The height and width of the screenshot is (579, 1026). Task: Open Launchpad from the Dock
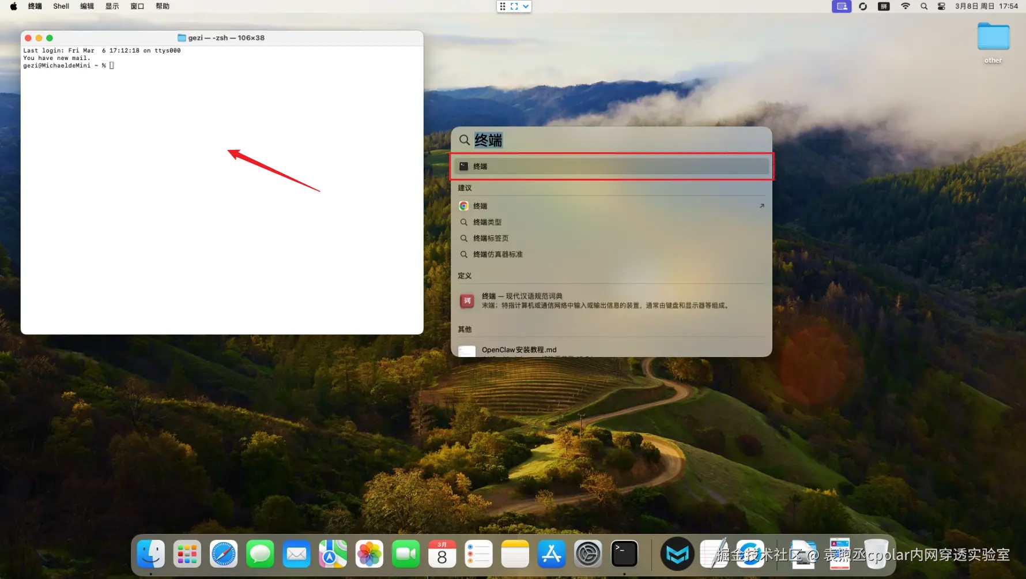187,554
